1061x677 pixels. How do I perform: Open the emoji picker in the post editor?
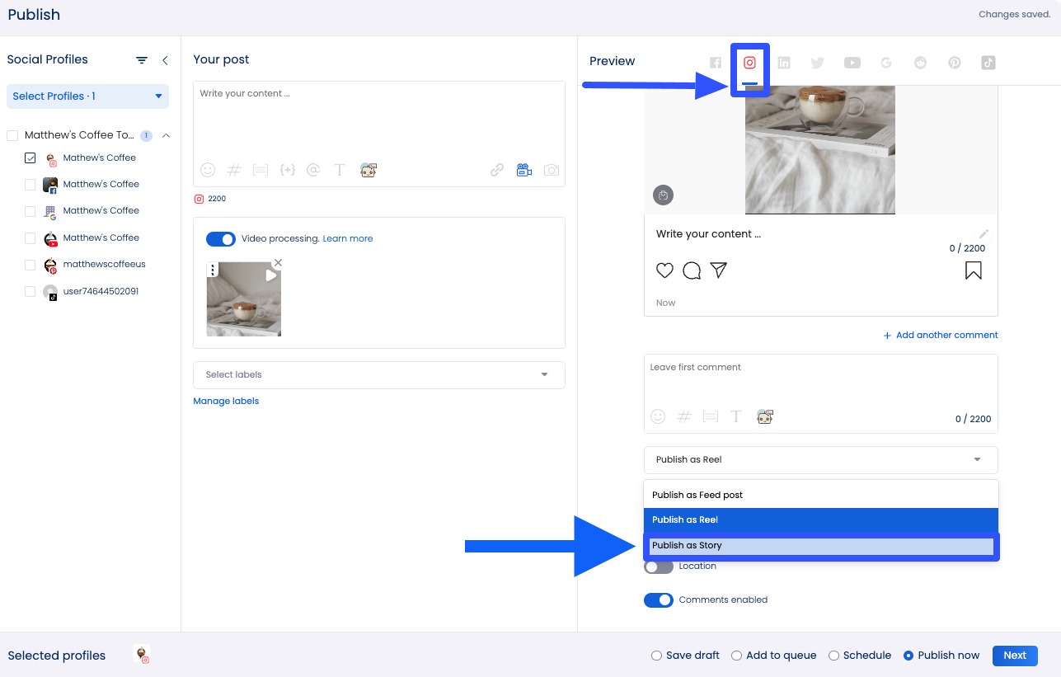click(x=208, y=170)
